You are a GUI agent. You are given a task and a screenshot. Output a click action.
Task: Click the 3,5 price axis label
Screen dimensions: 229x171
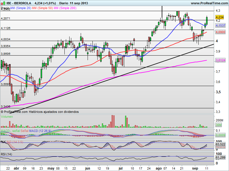[x=218, y=92]
